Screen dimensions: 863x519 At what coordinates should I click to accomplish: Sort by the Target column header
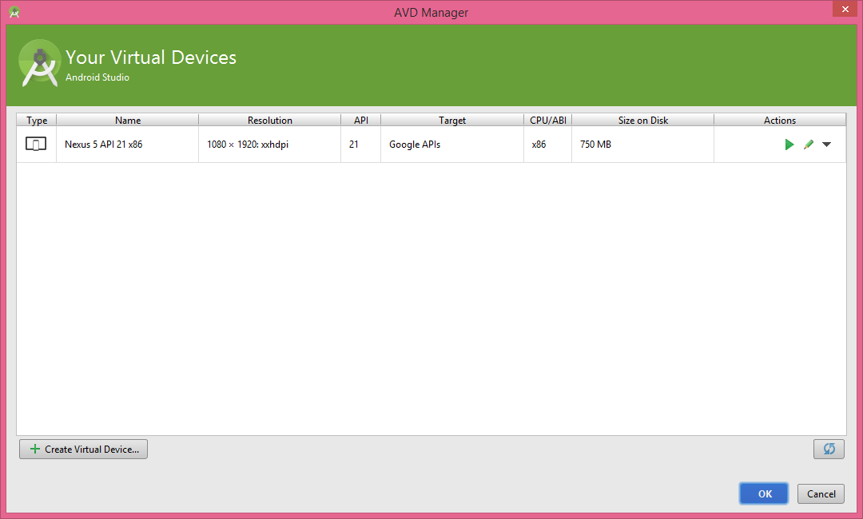pyautogui.click(x=452, y=120)
